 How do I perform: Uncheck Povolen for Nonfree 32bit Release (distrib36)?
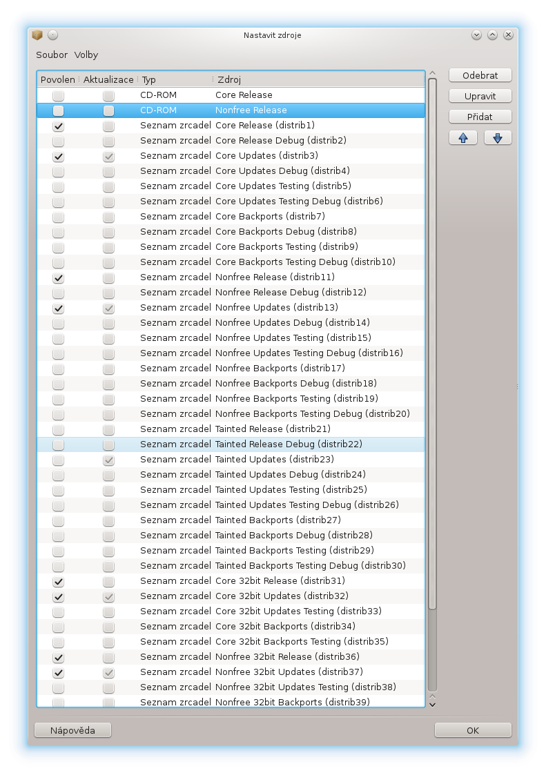click(58, 658)
